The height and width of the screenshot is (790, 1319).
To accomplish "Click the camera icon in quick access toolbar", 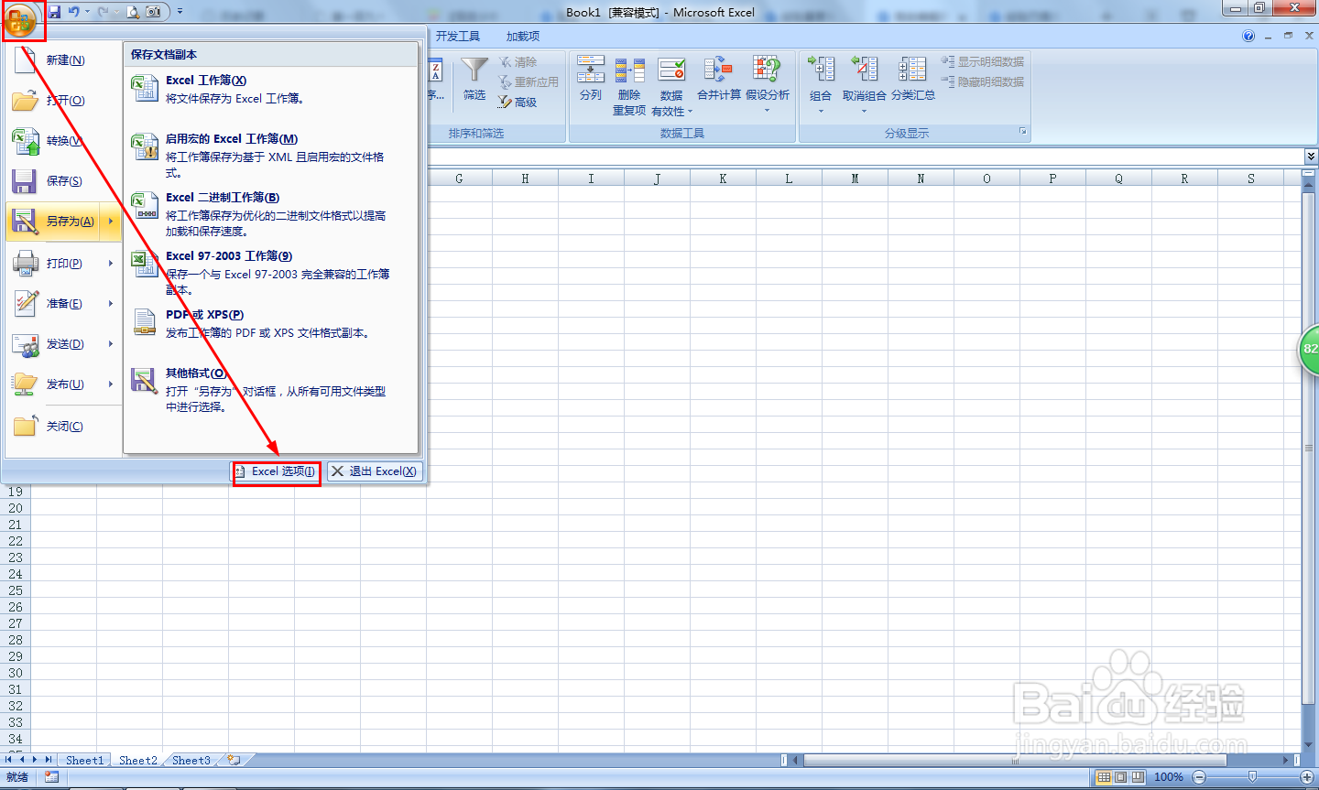I will (153, 12).
